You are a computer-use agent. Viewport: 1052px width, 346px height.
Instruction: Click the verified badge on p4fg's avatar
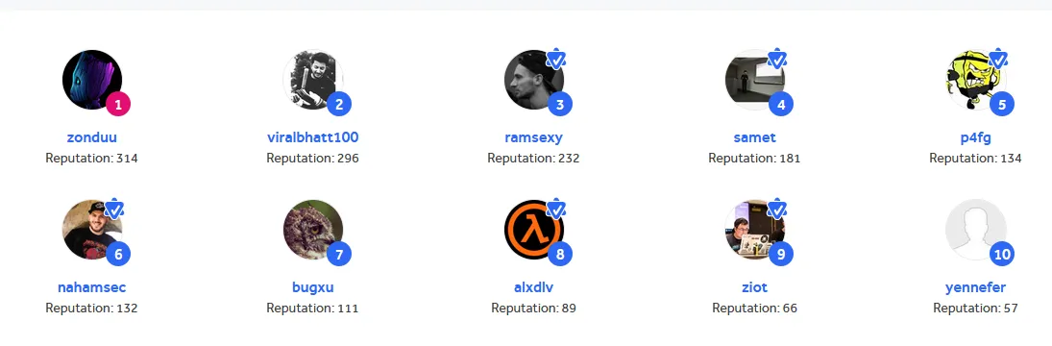(x=997, y=60)
